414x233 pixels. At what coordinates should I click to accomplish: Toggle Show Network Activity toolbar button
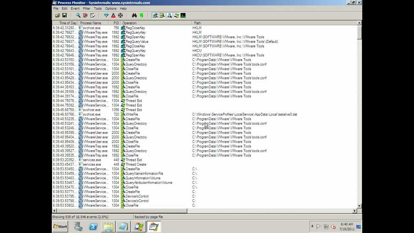pyautogui.click(x=169, y=15)
